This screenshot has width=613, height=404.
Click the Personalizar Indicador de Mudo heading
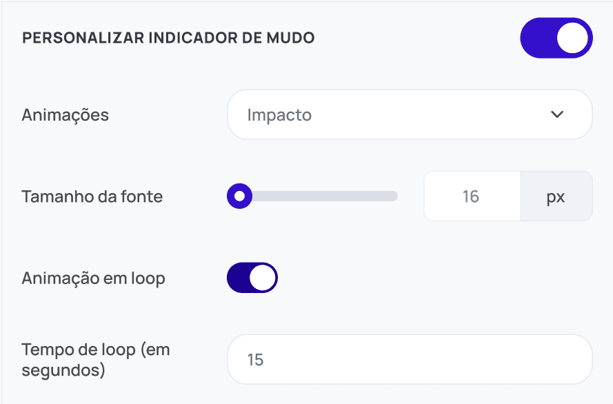pyautogui.click(x=168, y=38)
